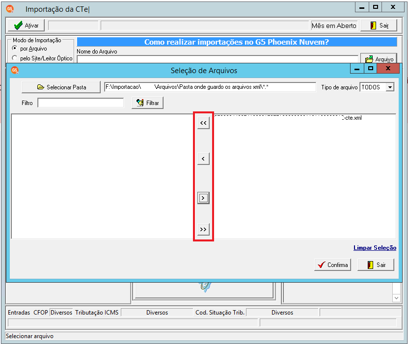Viewport: 408px width, 344px height.
Task: Select the cte.xml file in the right list
Action: (288, 118)
